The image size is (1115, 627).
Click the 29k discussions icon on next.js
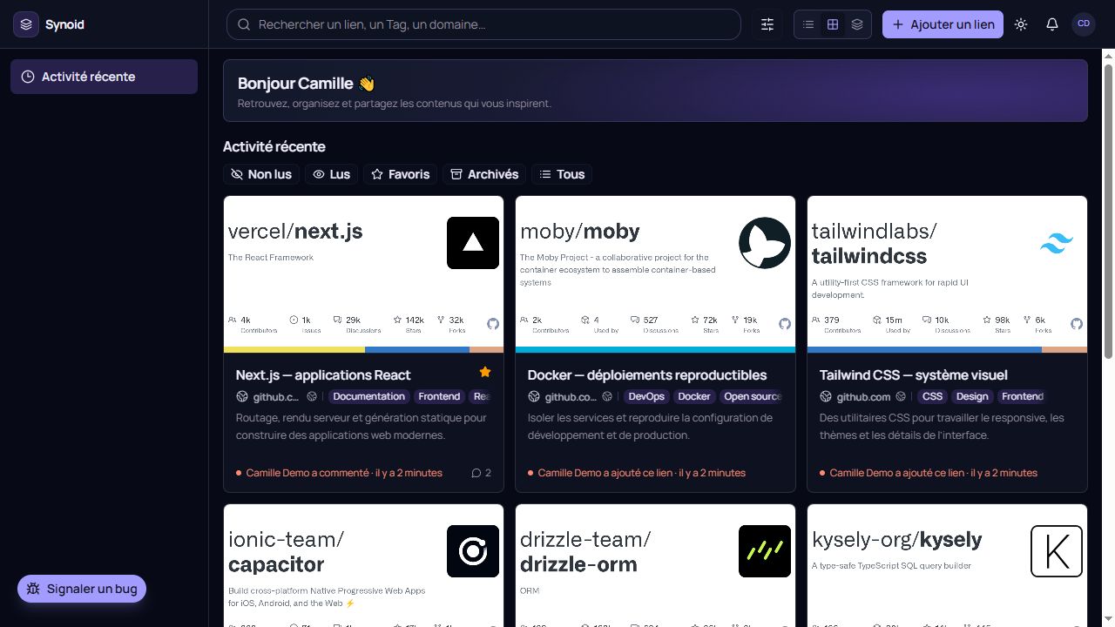point(337,320)
